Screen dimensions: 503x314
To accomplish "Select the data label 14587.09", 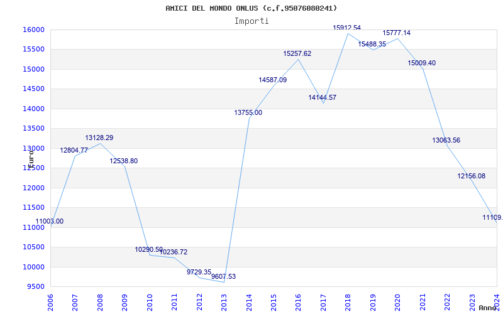I will coord(273,80).
